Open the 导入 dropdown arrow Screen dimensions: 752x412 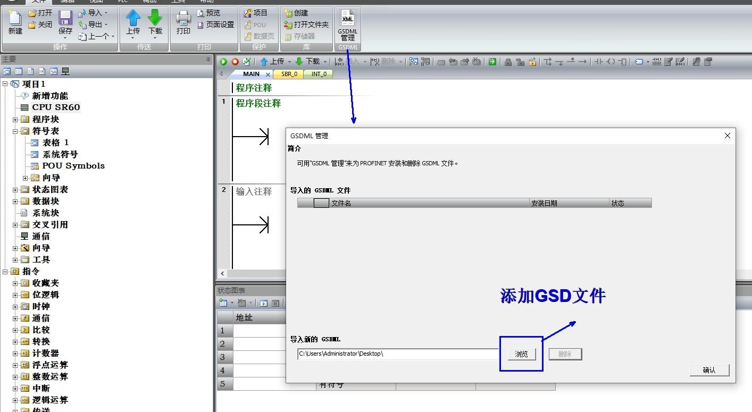click(106, 13)
